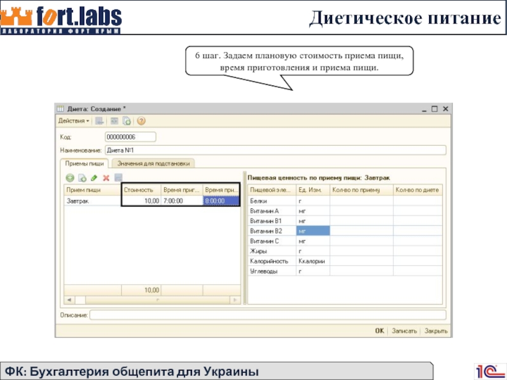Click the Ккалории unit cell
This screenshot has width=507, height=380.
[312, 261]
